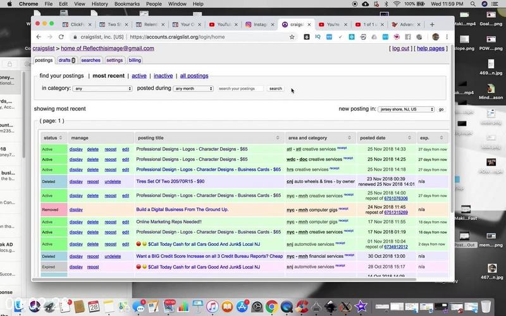The height and width of the screenshot is (316, 506).
Task: Click the log out link
Action: pyautogui.click(x=400, y=49)
